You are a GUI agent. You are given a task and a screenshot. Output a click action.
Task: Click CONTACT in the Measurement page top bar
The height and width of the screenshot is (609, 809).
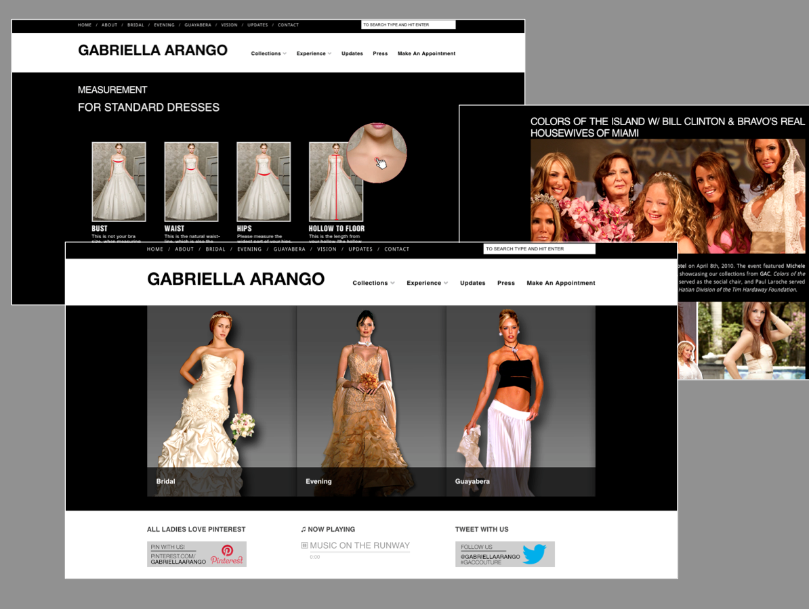(288, 25)
